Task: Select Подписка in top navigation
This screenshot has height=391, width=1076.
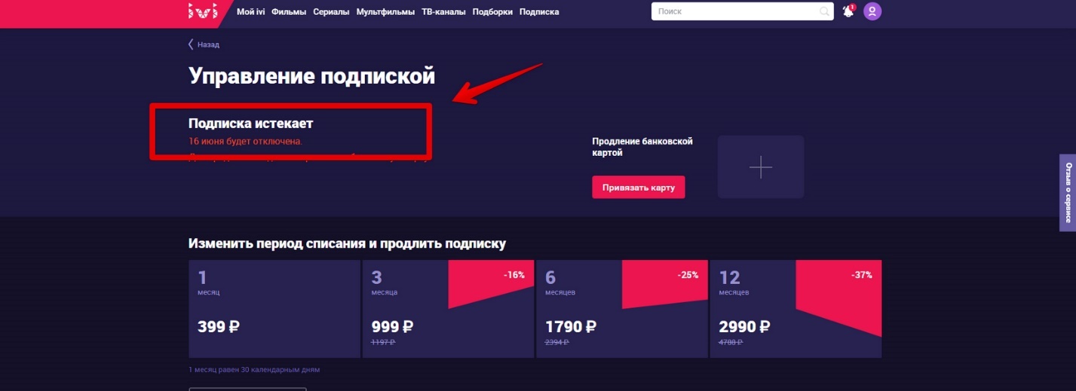Action: coord(539,12)
